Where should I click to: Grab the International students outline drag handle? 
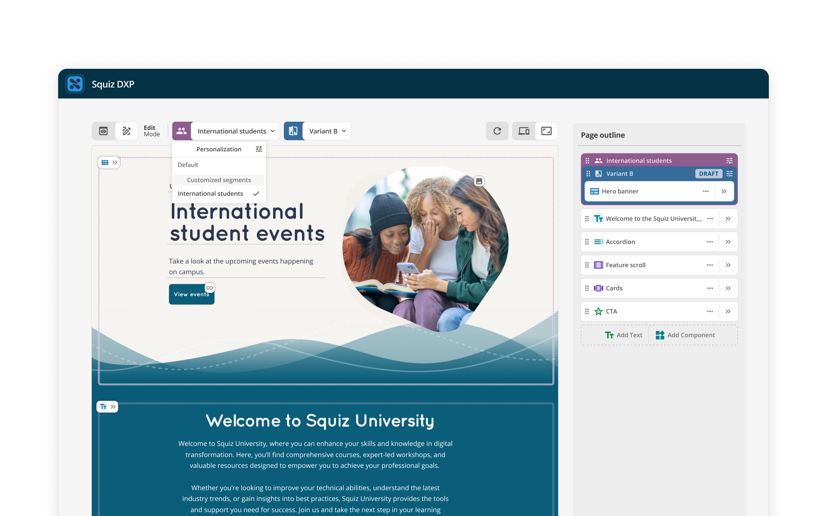click(588, 161)
